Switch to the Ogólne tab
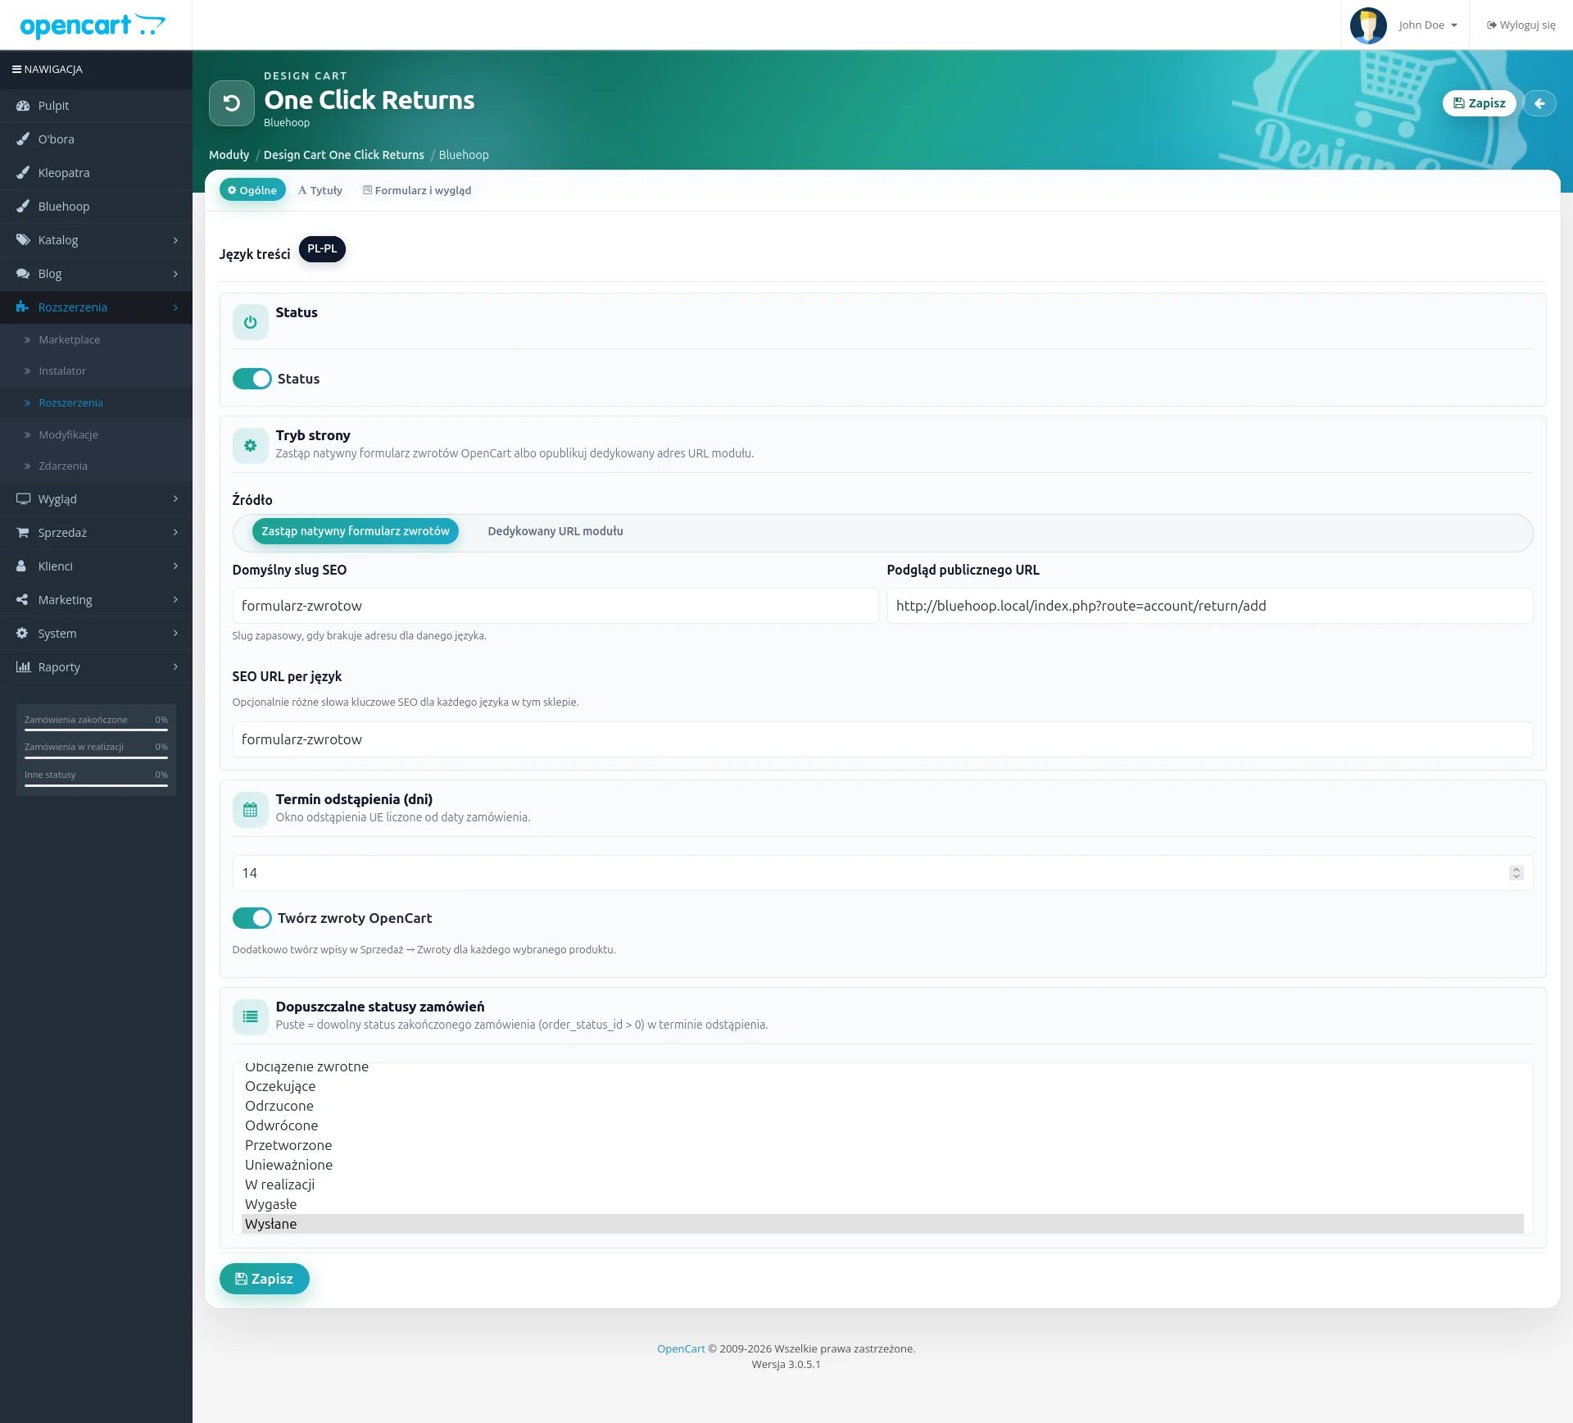Viewport: 1573px width, 1423px height. [x=252, y=190]
